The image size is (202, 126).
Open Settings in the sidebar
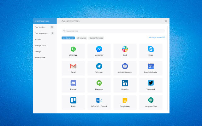pos(45,52)
